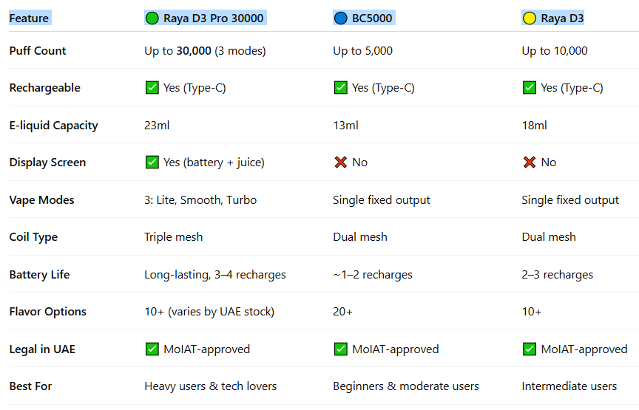This screenshot has width=639, height=410.
Task: Click the blue circle beside BC5000
Action: pos(340,18)
